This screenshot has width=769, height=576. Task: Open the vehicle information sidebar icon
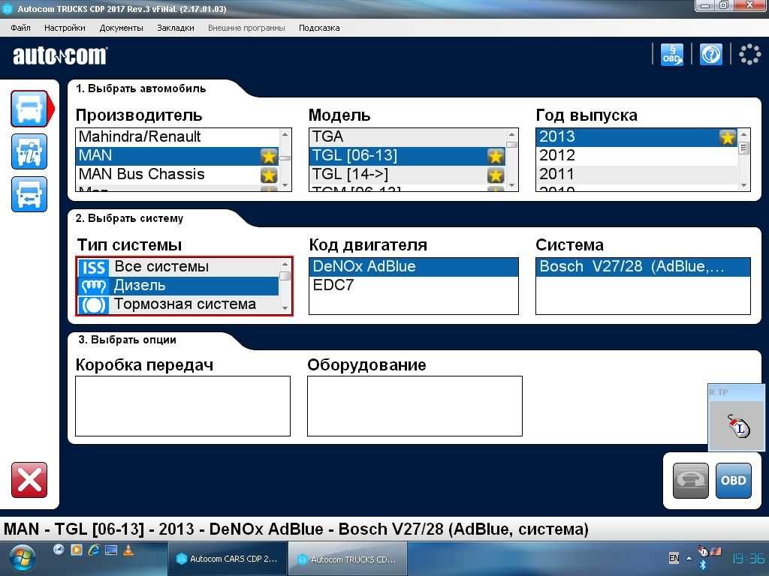(x=29, y=151)
